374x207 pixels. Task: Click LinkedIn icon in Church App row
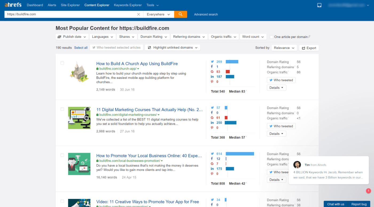pos(212,77)
